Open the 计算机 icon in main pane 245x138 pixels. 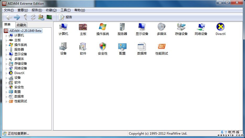click(63, 27)
